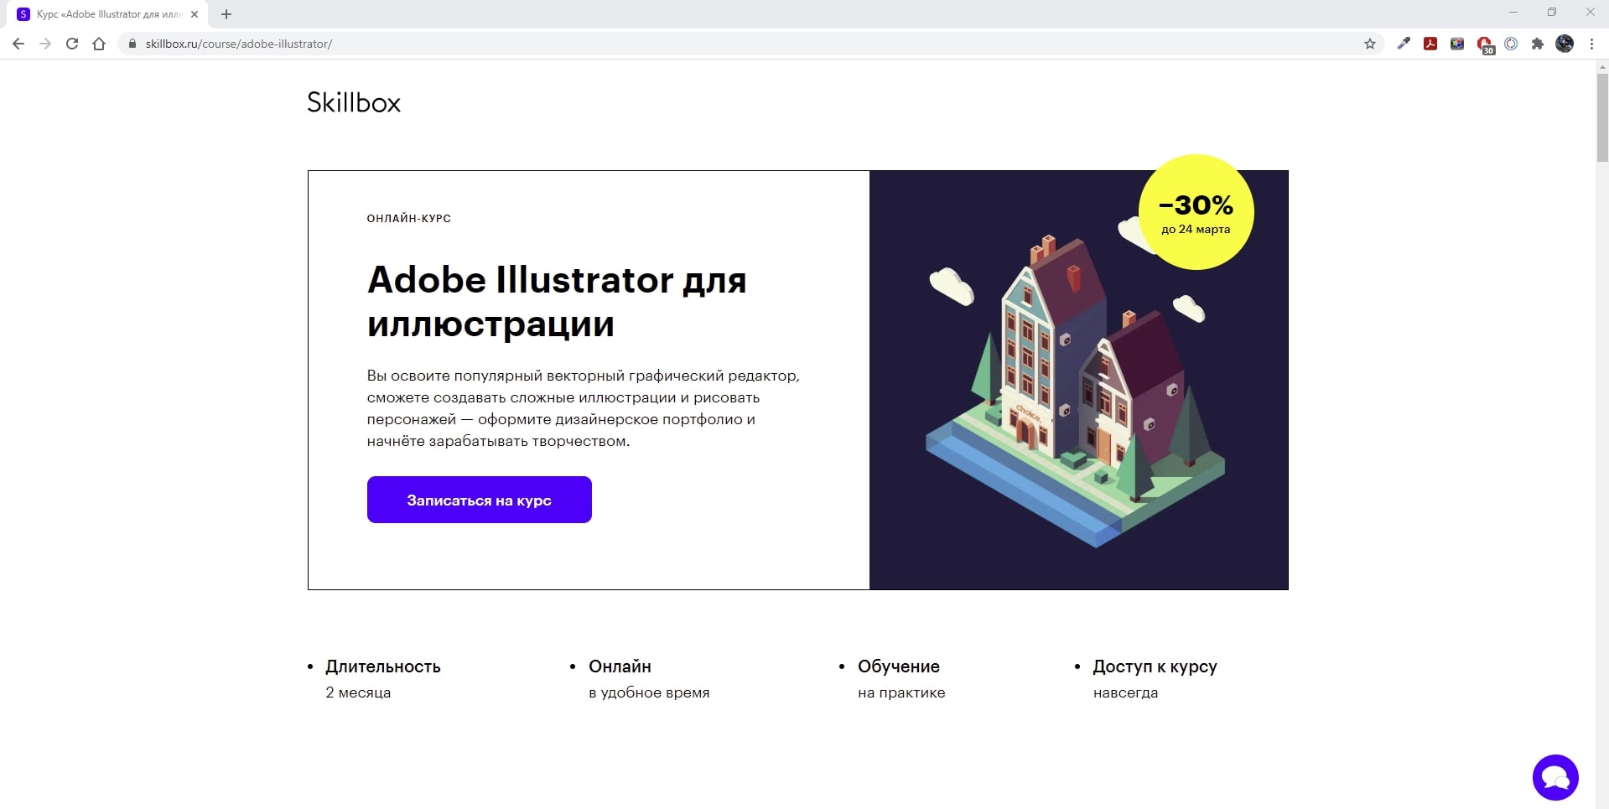Screen dimensions: 1609x809
Task: Click Записаться на курс button
Action: pos(480,500)
